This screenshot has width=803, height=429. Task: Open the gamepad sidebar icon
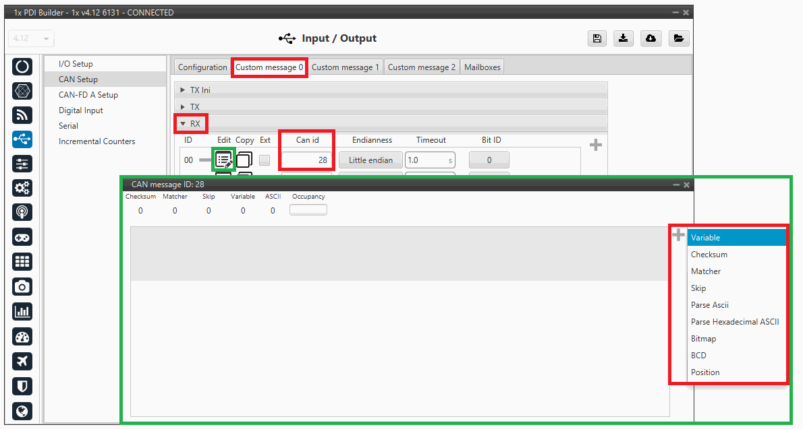[x=22, y=237]
